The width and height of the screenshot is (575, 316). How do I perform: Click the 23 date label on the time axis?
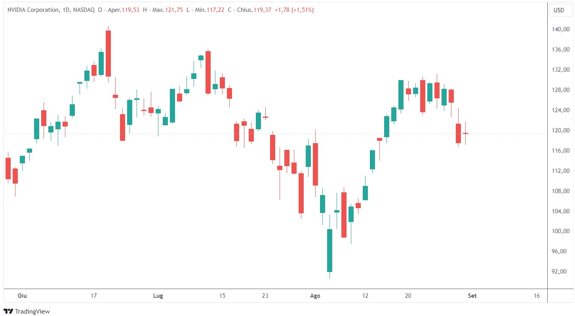[x=265, y=296]
